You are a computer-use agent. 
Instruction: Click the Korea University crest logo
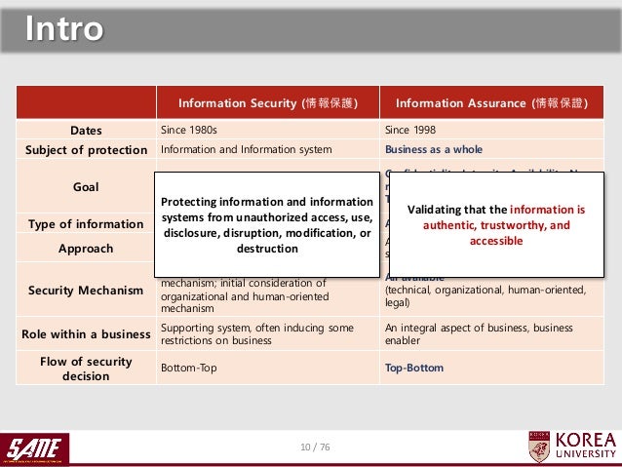tap(539, 447)
